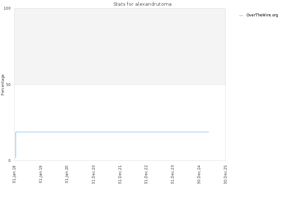Screen dimensions: 286x214
Task: Click the x-axis label 01.Jan.19
Action: [x=40, y=174]
